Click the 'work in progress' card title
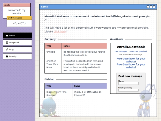This screenshot has width=161, height=121. (x=15, y=18)
